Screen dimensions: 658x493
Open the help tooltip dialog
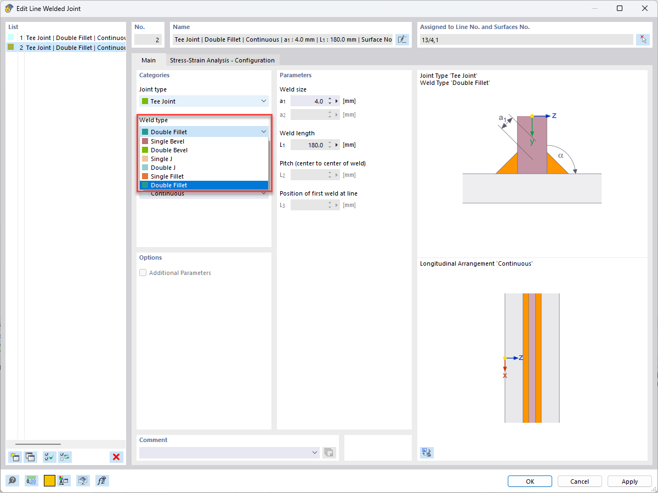click(x=12, y=480)
